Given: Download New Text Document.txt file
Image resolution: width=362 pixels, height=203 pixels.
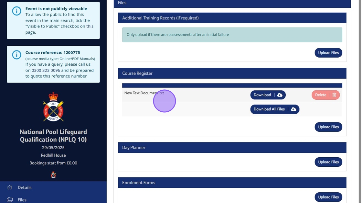Looking at the screenshot, I should coord(268,95).
